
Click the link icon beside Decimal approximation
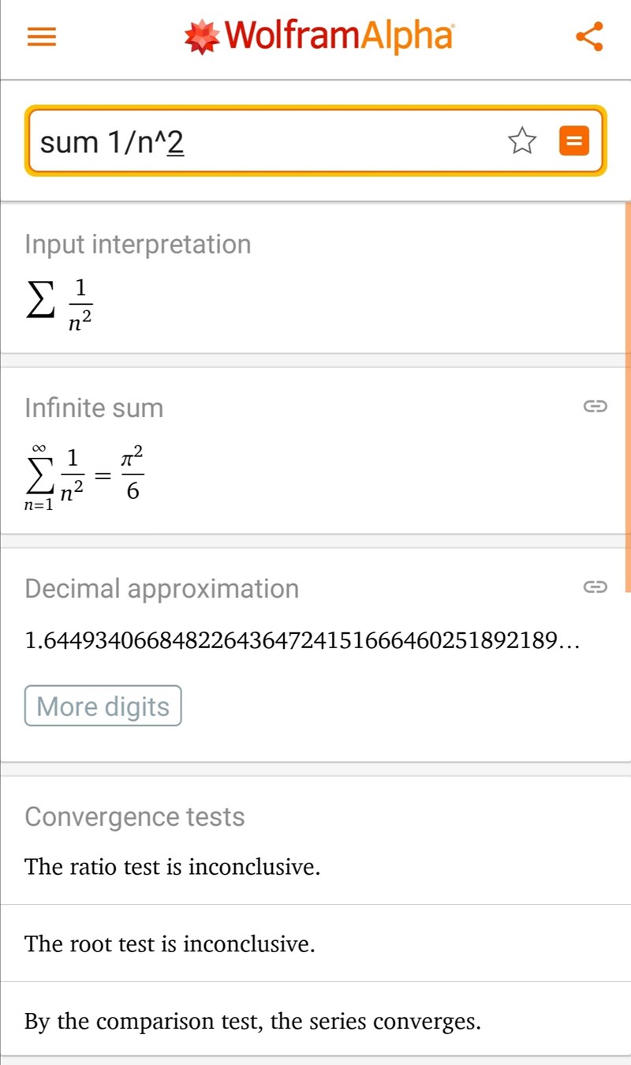[595, 587]
